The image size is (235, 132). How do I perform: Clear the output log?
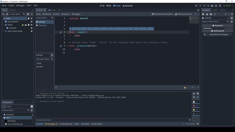click(x=194, y=93)
